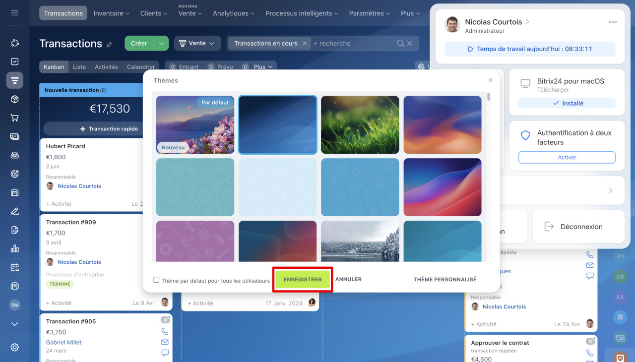
Task: Expand the Clients menu
Action: pos(154,13)
